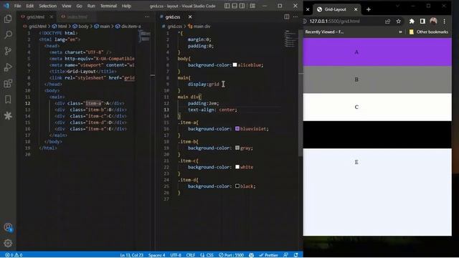Open Chrome three-dot menu
Image resolution: width=459 pixels, height=258 pixels.
(x=445, y=21)
